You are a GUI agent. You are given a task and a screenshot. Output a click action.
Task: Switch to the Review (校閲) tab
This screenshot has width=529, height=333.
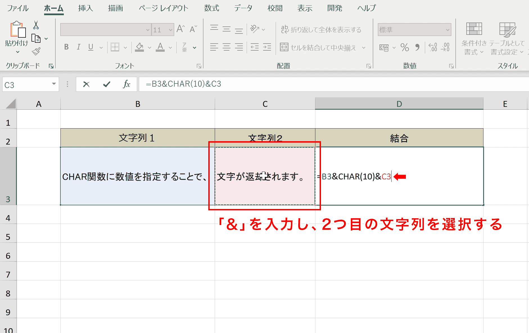tap(275, 8)
